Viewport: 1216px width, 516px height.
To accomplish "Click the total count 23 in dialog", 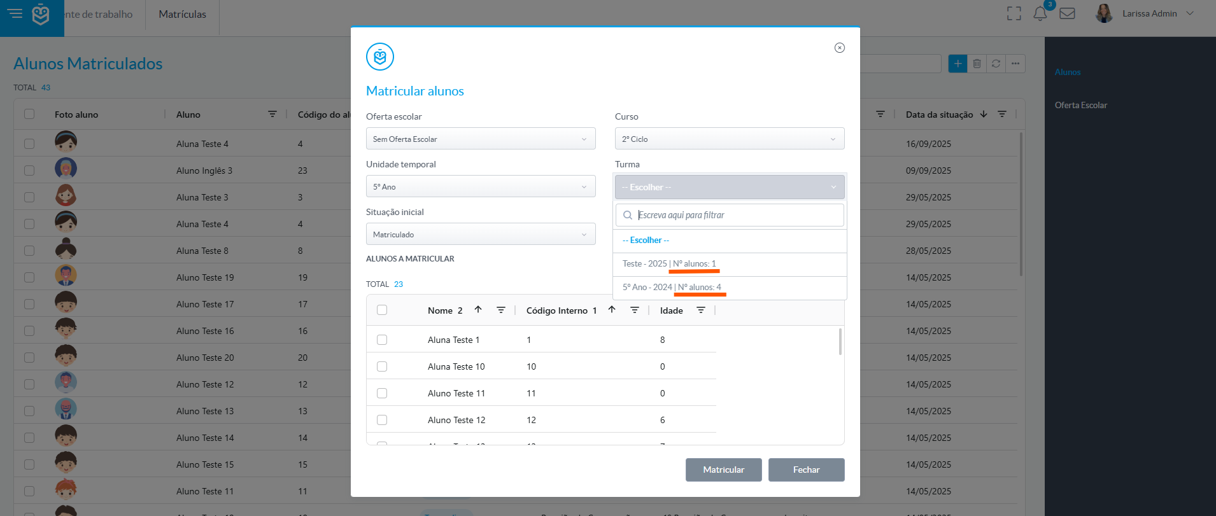I will point(399,284).
